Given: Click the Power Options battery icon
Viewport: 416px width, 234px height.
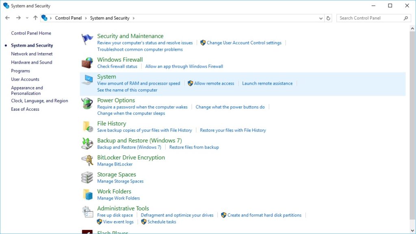Looking at the screenshot, I should click(87, 103).
